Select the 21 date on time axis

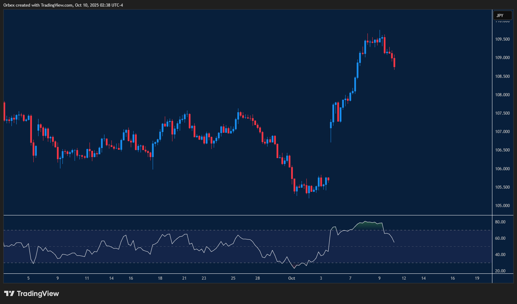tap(184, 278)
